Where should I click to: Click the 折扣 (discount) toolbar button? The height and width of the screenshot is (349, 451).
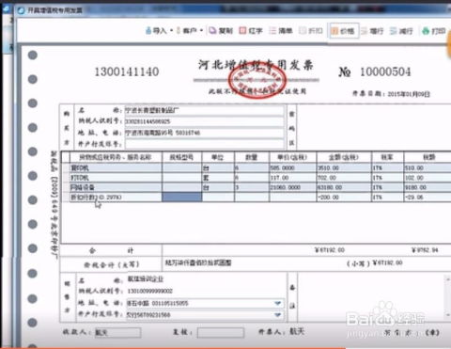pyautogui.click(x=311, y=30)
